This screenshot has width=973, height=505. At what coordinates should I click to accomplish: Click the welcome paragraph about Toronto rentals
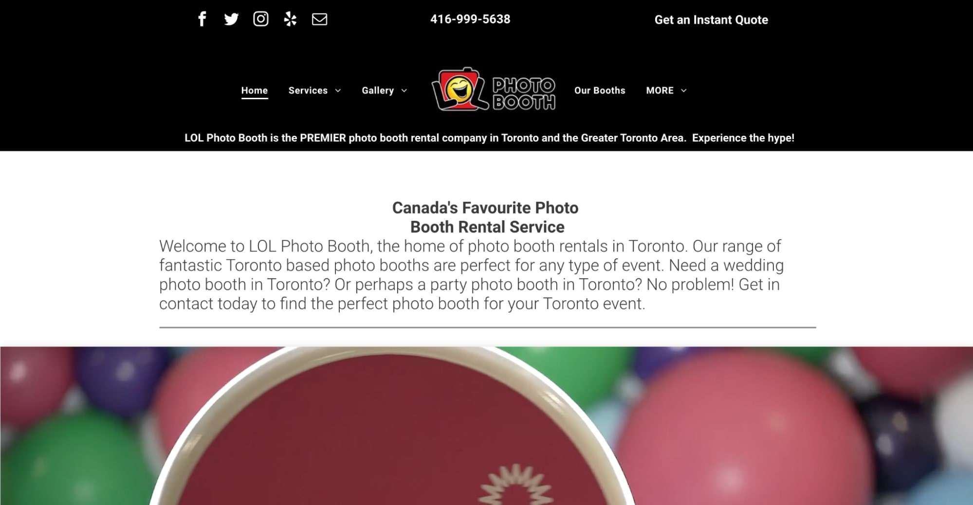point(471,275)
